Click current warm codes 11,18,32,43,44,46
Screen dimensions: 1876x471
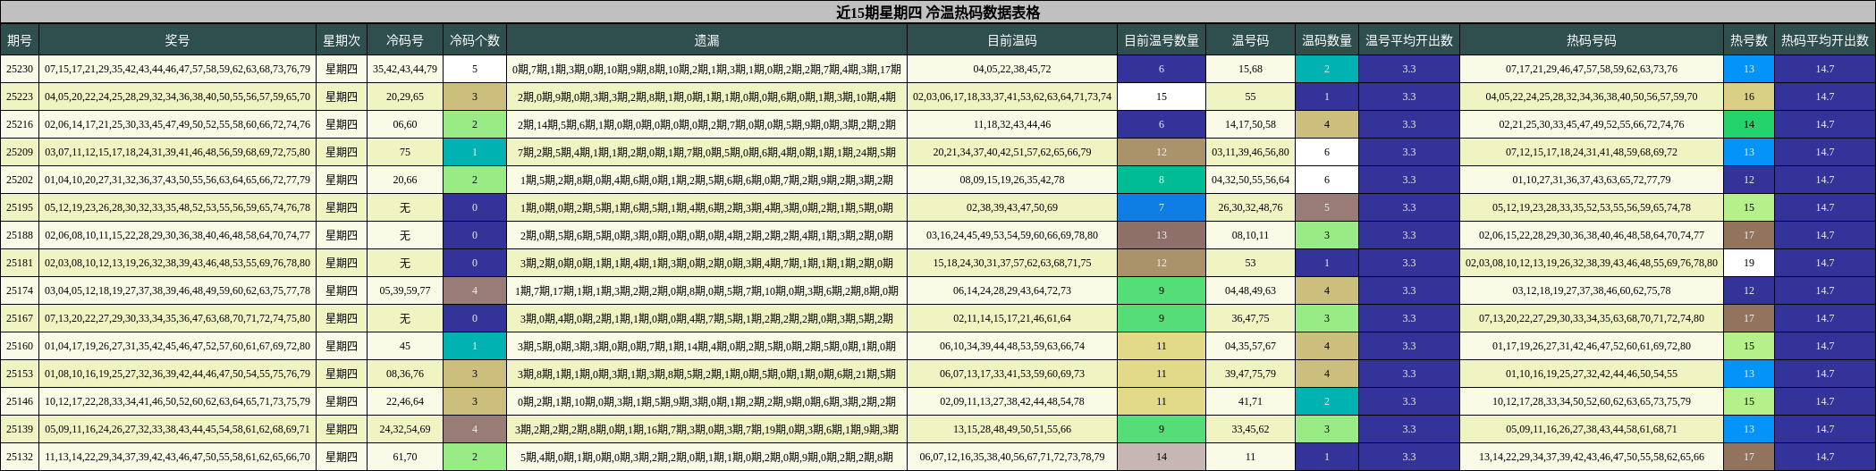point(1012,124)
